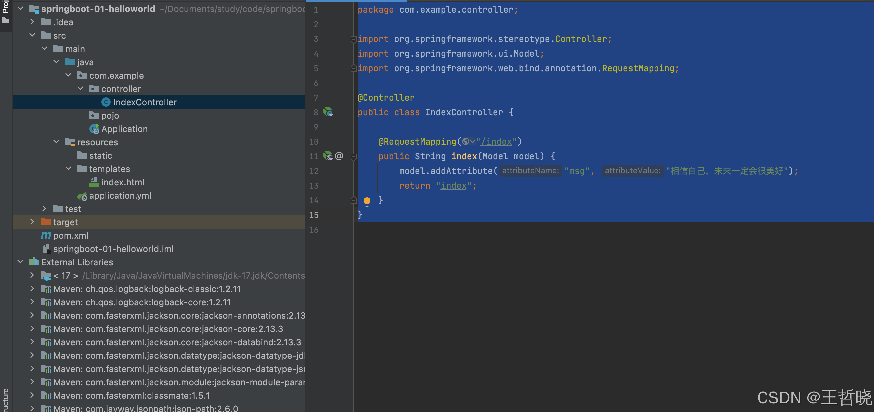This screenshot has width=874, height=412.
Task: Click the "index" view link in return statement
Action: 453,186
